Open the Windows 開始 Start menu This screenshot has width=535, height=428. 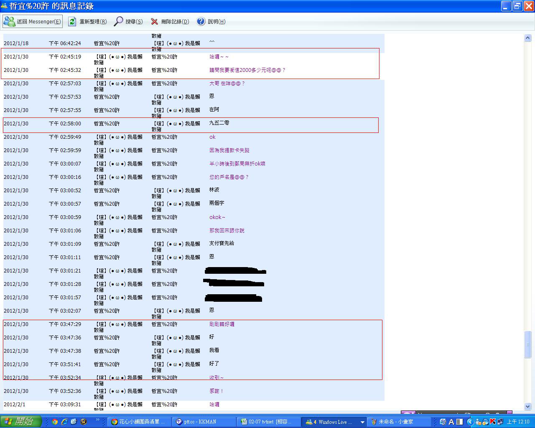coord(21,422)
